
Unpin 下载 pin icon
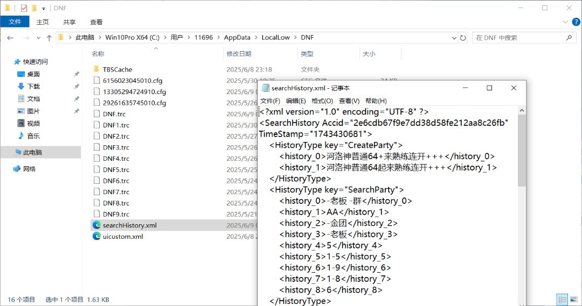pyautogui.click(x=77, y=87)
